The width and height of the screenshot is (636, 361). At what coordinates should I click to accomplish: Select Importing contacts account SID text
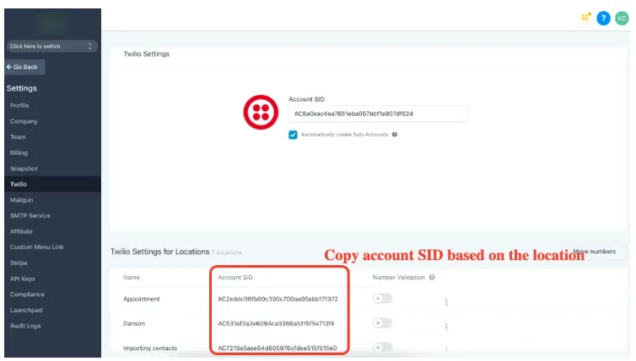click(277, 348)
